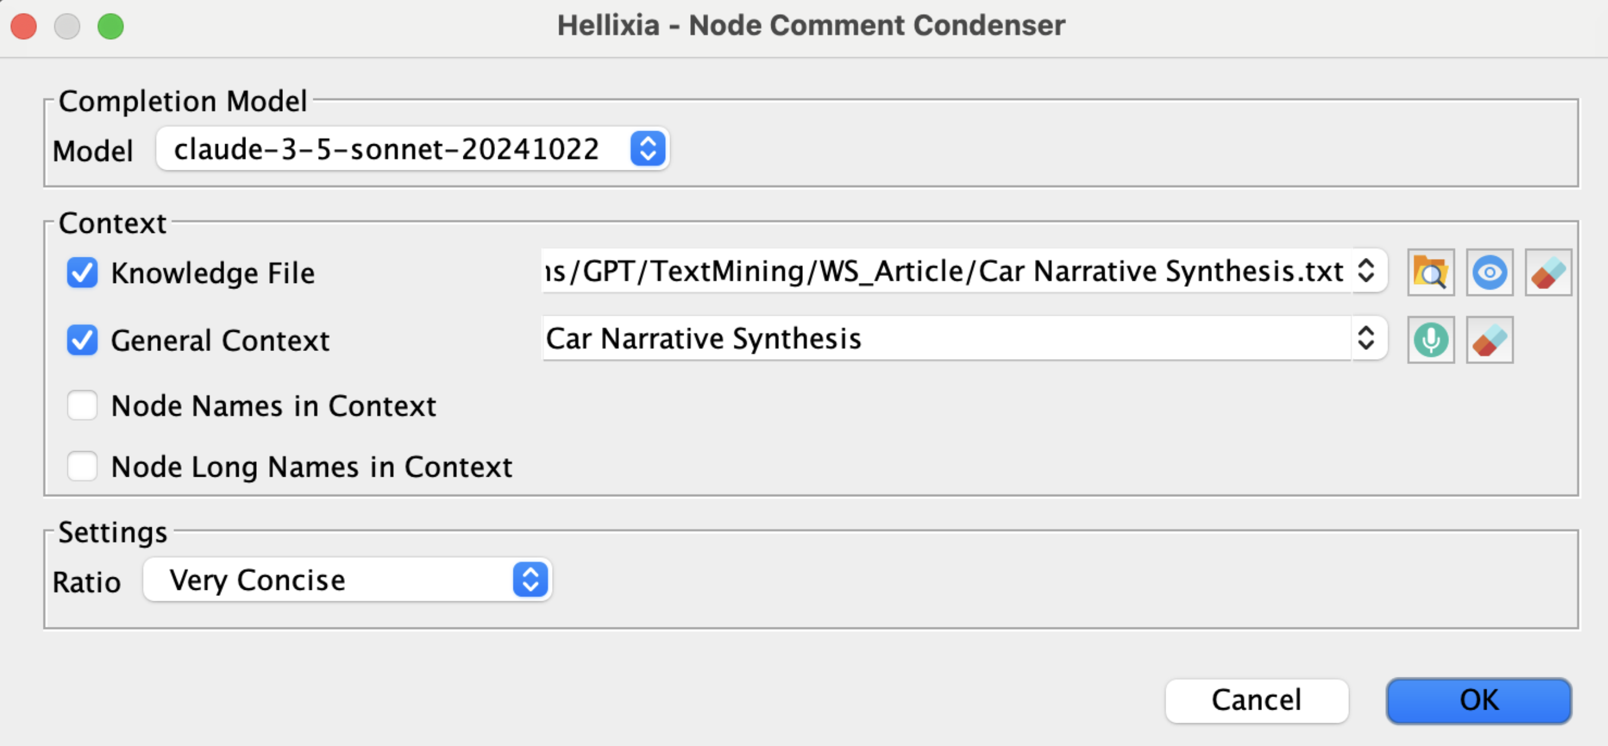Close the Node Comment Condenser window
The height and width of the screenshot is (746, 1608).
[24, 26]
